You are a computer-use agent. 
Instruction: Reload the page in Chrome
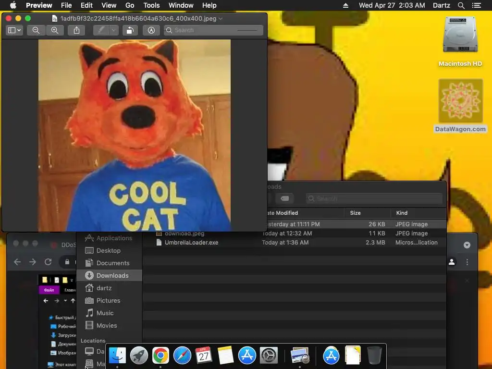point(48,262)
